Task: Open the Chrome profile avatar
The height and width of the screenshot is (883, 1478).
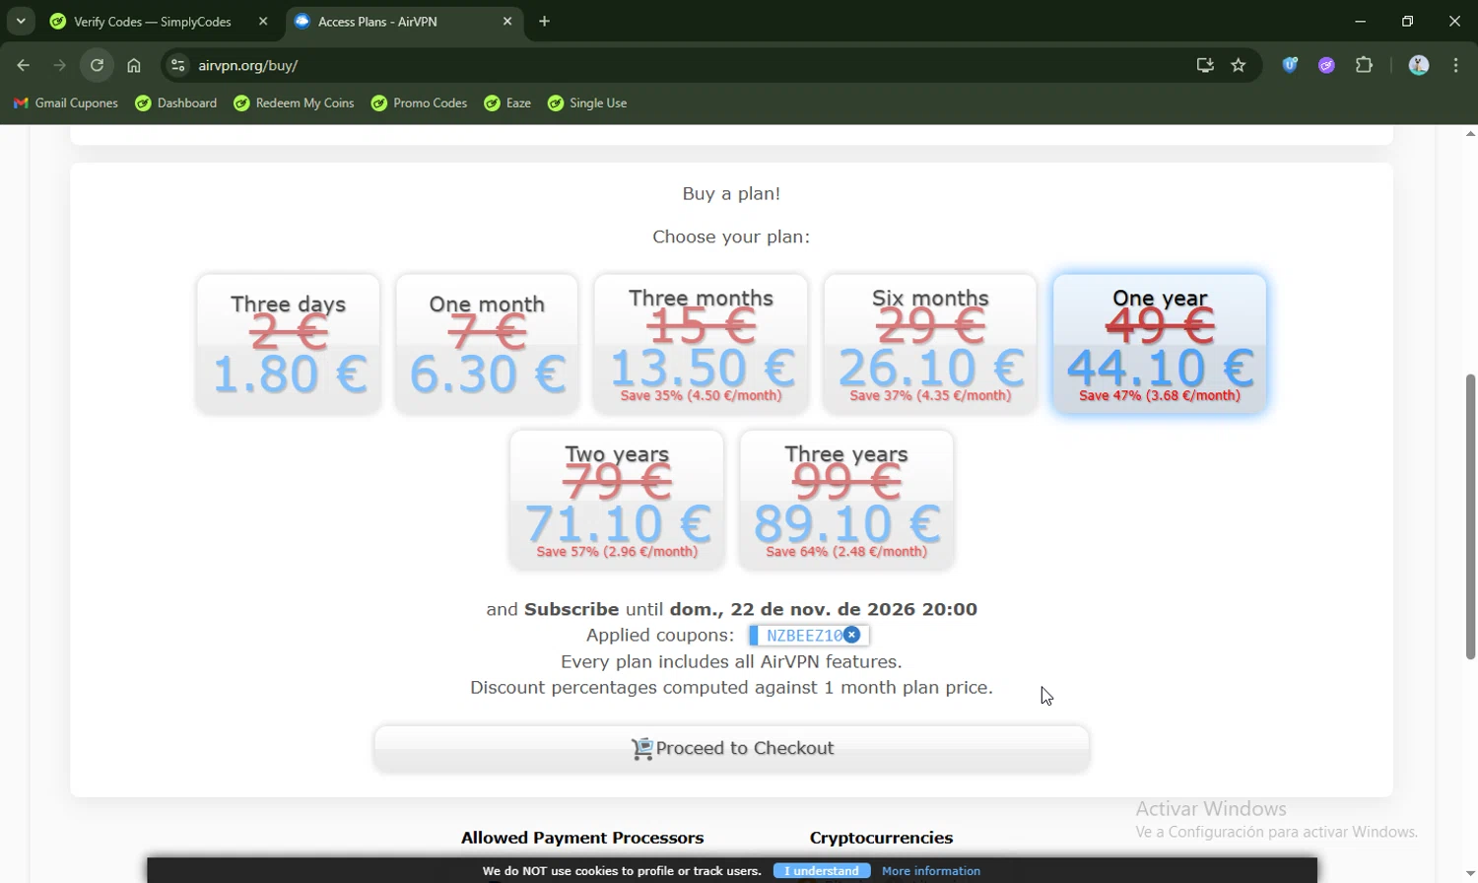Action: [1419, 65]
